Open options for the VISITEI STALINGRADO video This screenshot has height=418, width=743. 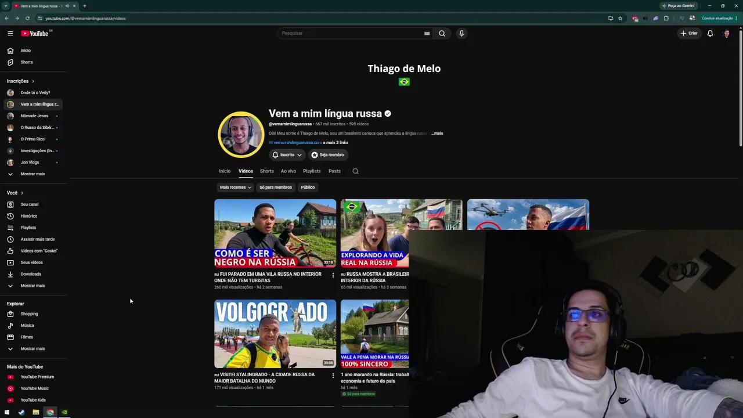click(x=333, y=376)
